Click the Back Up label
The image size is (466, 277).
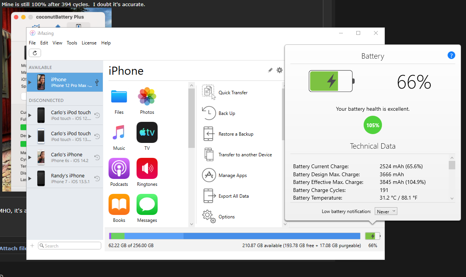coord(227,113)
